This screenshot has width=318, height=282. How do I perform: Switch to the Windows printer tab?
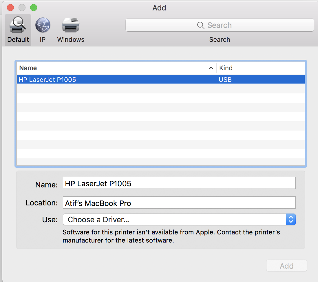[71, 30]
